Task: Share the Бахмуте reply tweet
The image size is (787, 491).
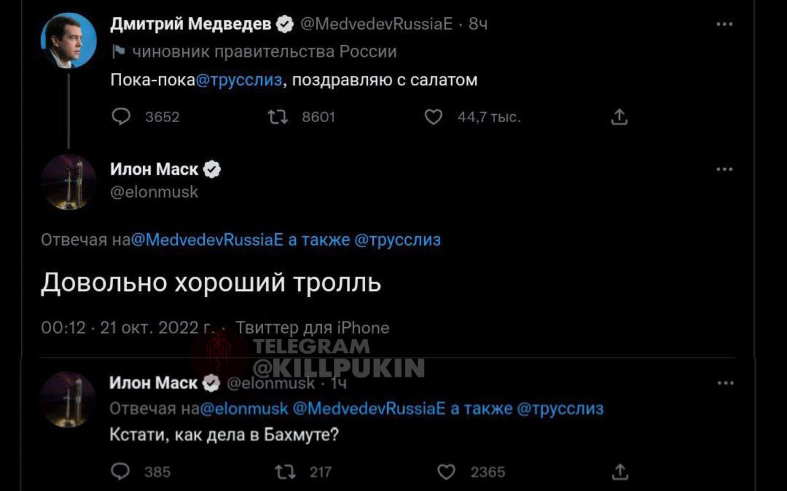Action: tap(621, 471)
